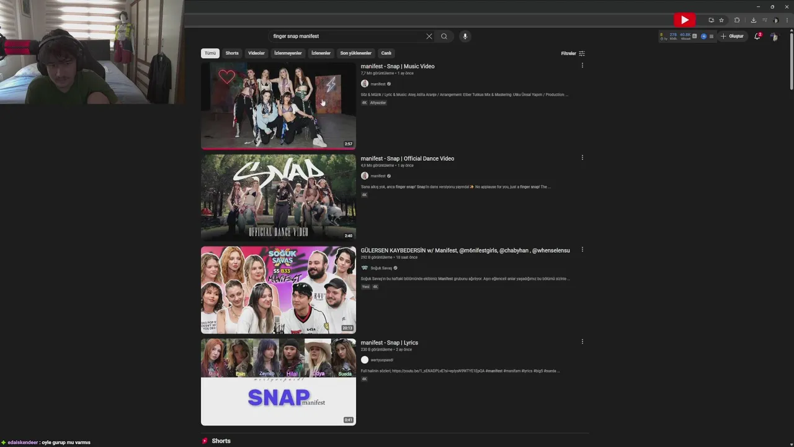Viewport: 794px width, 447px height.
Task: Click the Yeni badge on Soğuk Savaş video
Action: [365, 287]
